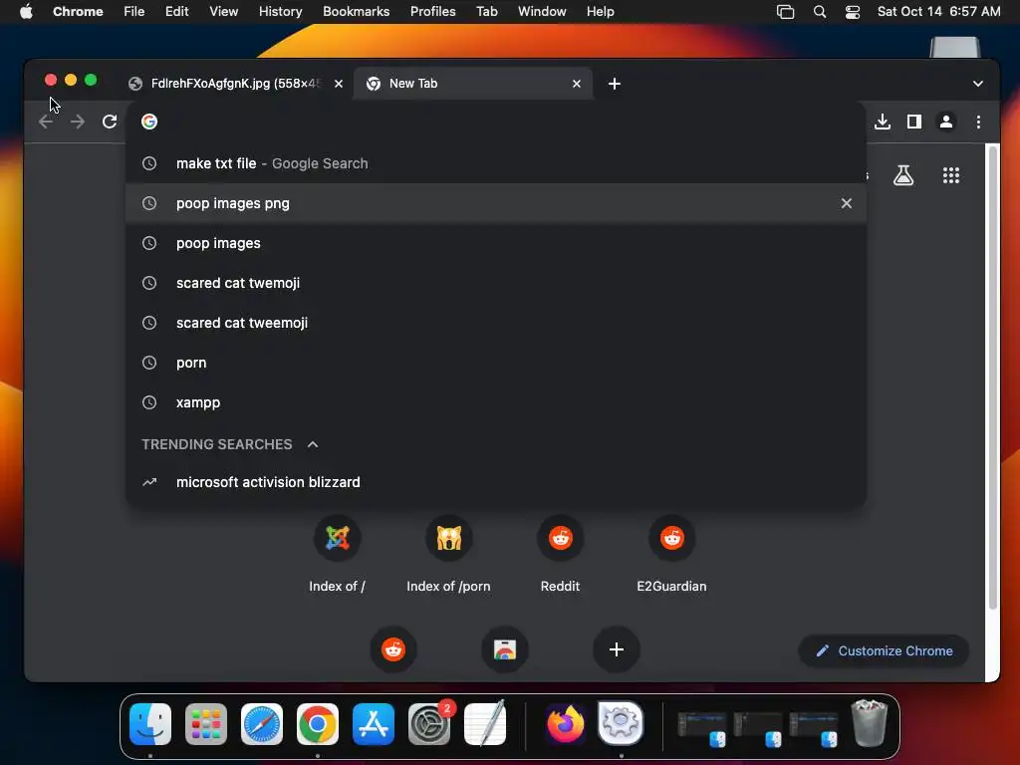Select the 'poop images png' suggestion
Screen dimensions: 1020x765
(x=496, y=203)
